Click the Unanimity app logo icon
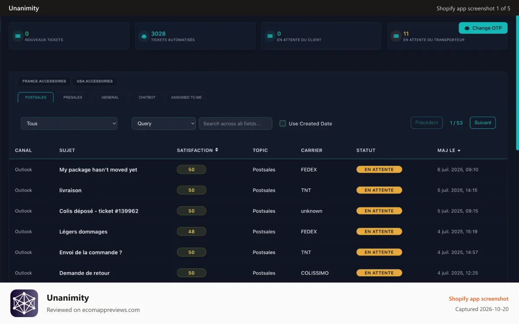 click(24, 303)
